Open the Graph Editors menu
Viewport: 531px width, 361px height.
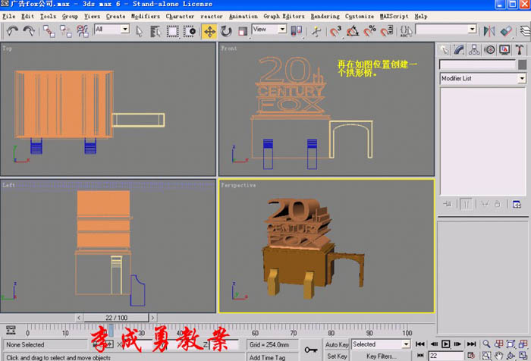point(284,16)
